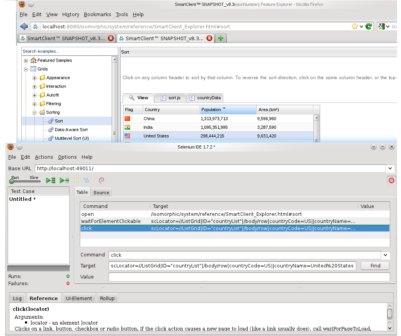Open the Base URL dropdown arrow
401x336 pixels.
coord(390,168)
